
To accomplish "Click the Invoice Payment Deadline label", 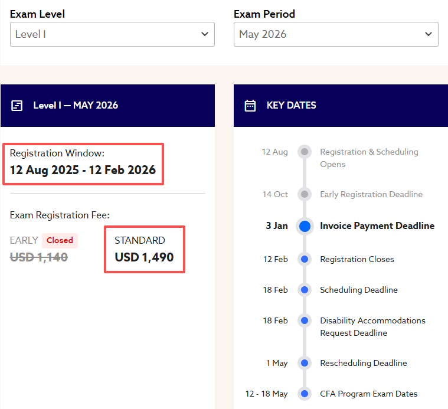I will coord(377,226).
